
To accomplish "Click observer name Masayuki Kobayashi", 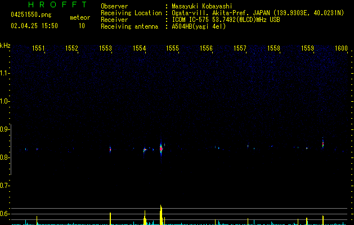I will point(202,6).
